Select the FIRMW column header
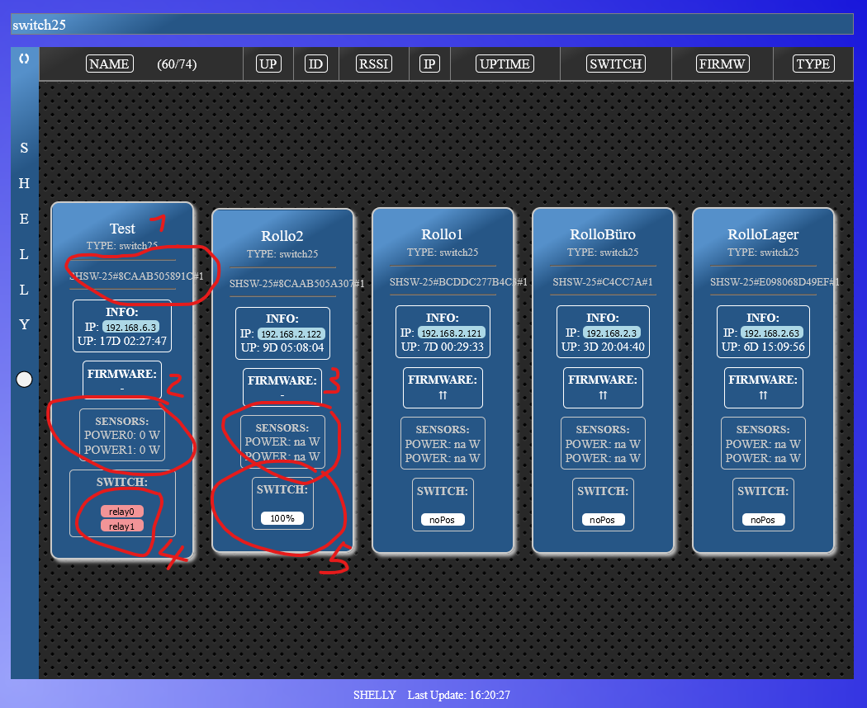Image resolution: width=867 pixels, height=708 pixels. click(x=722, y=64)
